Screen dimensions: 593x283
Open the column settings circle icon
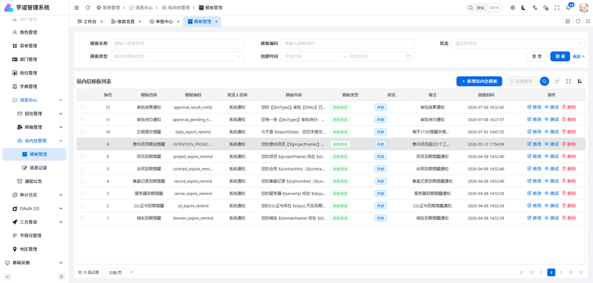click(x=580, y=81)
